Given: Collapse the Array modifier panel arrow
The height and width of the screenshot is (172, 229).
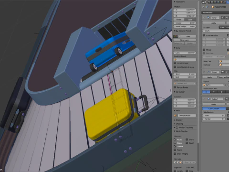Looking at the screenshot, I should tap(204, 18).
